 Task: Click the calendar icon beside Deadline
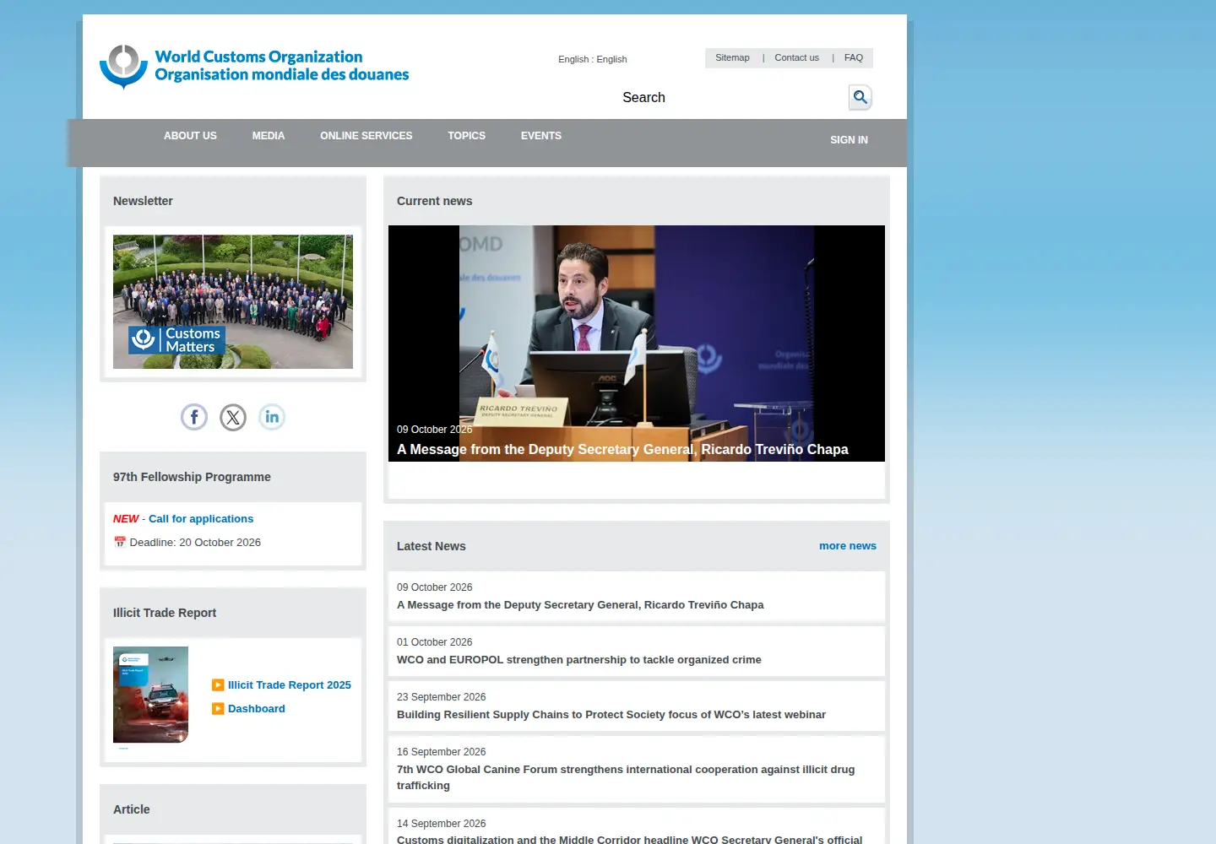[120, 543]
